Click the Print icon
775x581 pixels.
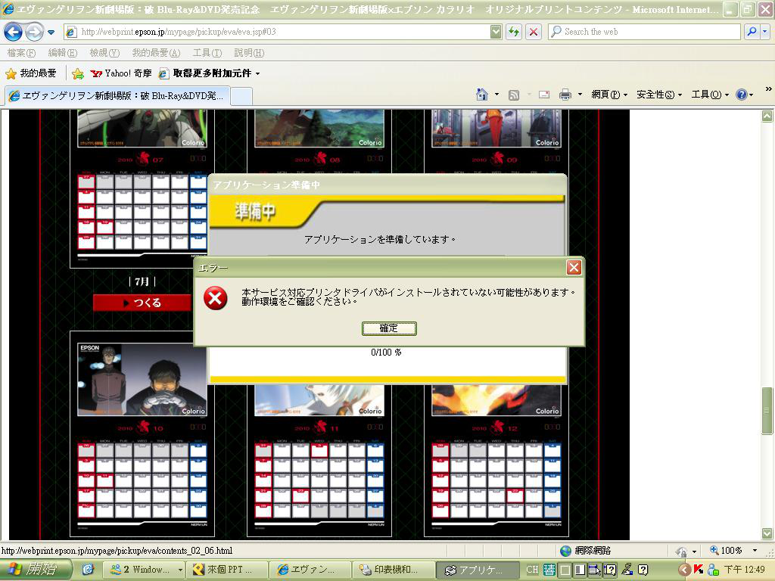(x=565, y=95)
